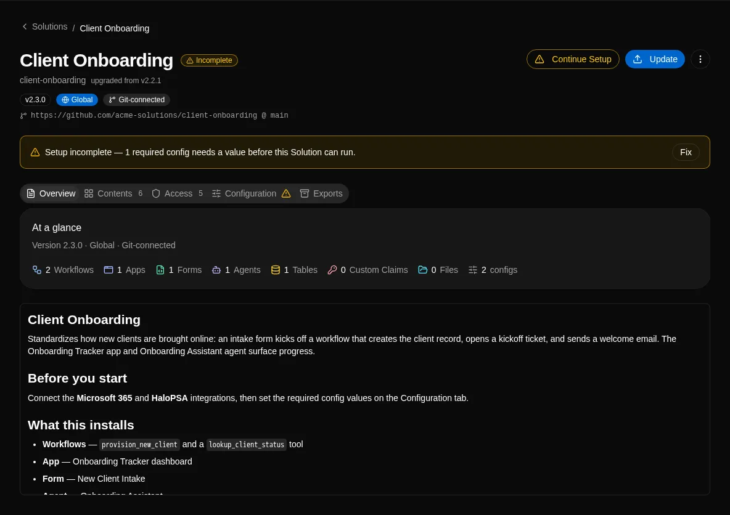Click the Incomplete status badge

click(x=209, y=60)
